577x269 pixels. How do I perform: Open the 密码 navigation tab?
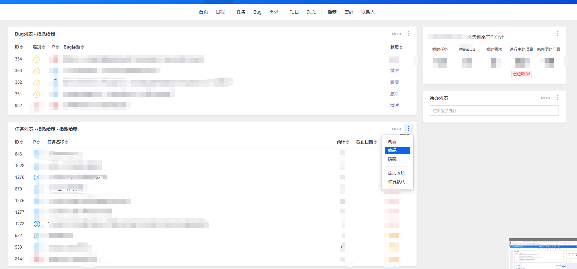pyautogui.click(x=349, y=12)
